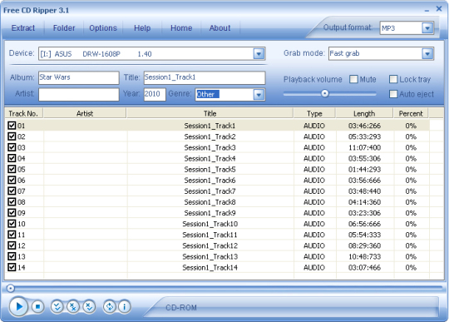Tick the Lock tray checkbox
This screenshot has width=449, height=322.
(393, 79)
